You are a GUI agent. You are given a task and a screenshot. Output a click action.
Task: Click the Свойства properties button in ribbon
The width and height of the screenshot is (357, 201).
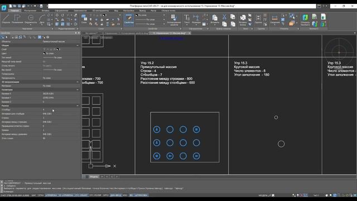click(x=129, y=19)
